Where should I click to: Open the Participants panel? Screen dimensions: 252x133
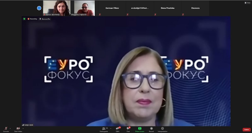tap(104, 129)
